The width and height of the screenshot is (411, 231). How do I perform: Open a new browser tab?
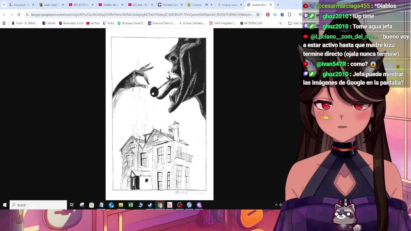click(278, 5)
